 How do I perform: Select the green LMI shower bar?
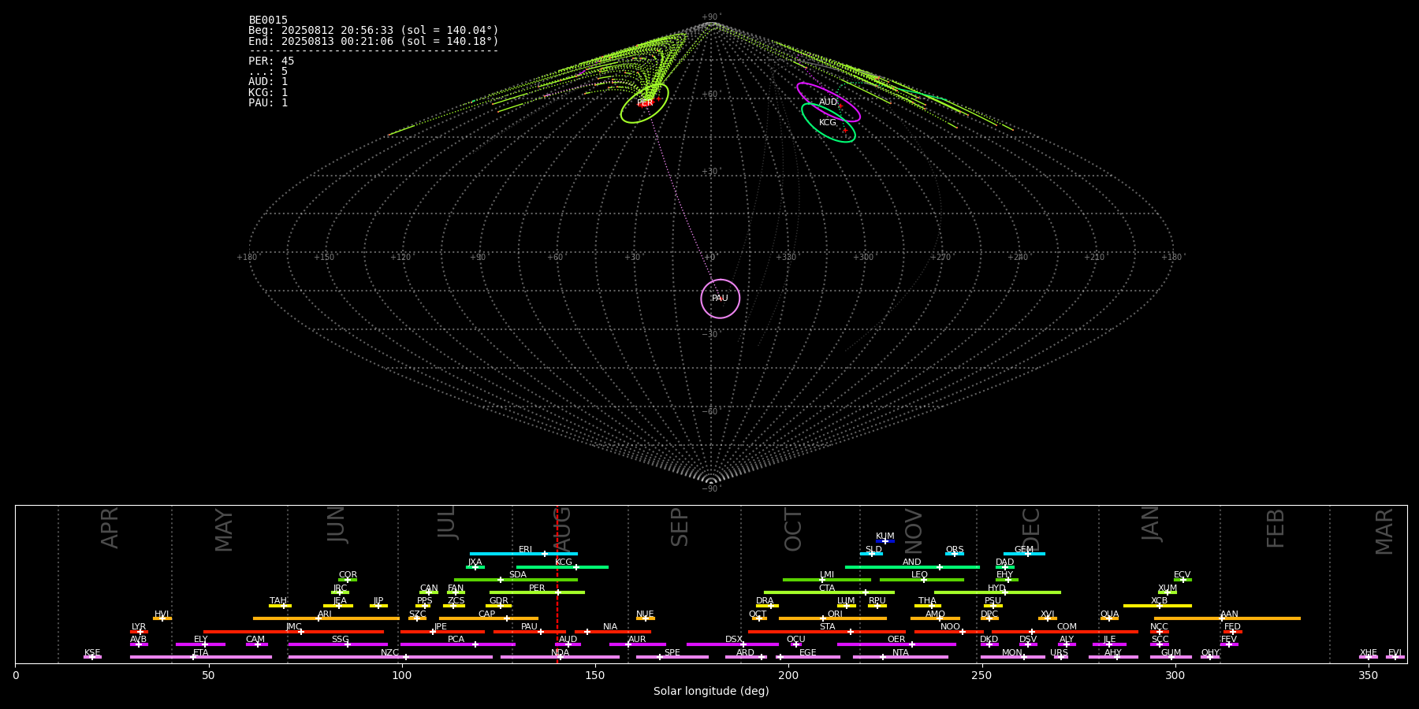pos(827,580)
